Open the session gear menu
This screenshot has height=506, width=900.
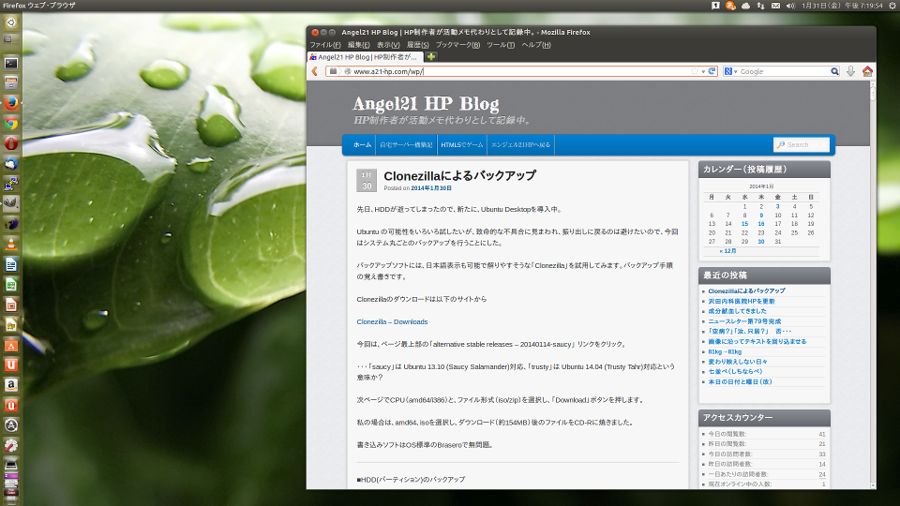(x=892, y=6)
